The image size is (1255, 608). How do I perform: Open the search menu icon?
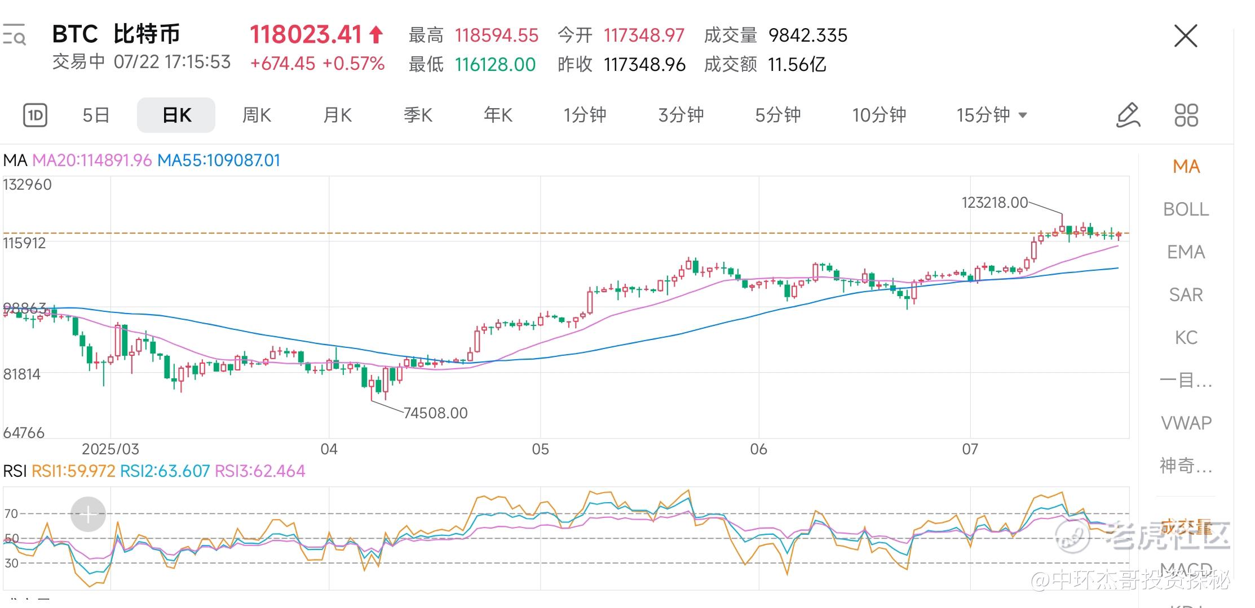pyautogui.click(x=14, y=35)
